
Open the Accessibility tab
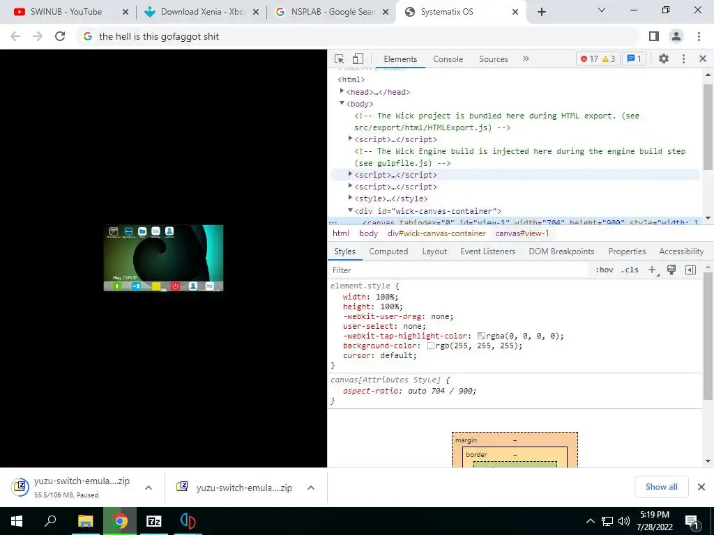pyautogui.click(x=681, y=251)
